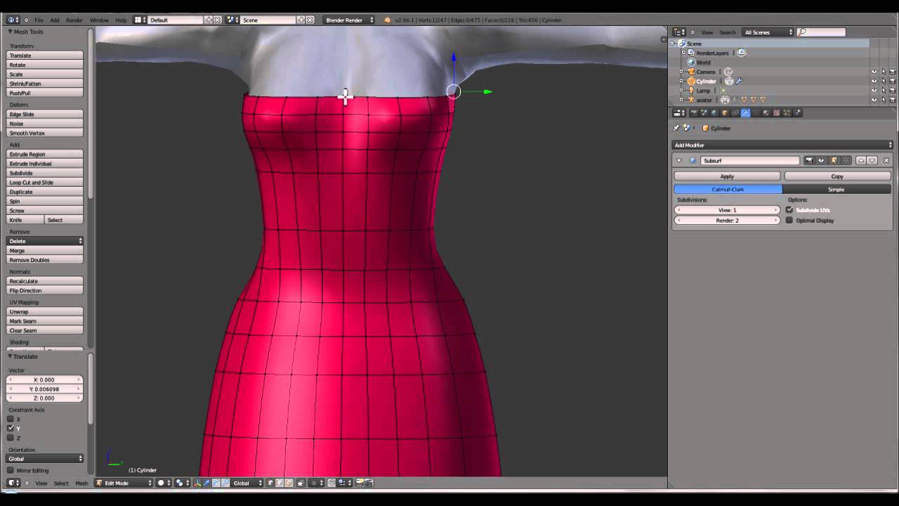Delete the Scene with X icon
This screenshot has width=899, height=506.
point(310,20)
